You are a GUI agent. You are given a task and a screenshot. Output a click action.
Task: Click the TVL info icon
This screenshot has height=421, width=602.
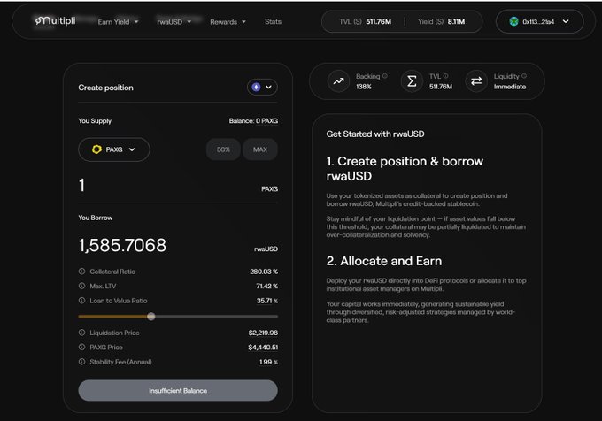click(445, 76)
